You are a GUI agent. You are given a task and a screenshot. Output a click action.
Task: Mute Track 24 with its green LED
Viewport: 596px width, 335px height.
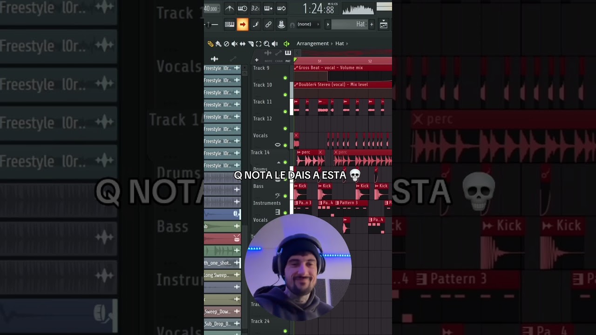pos(285,331)
